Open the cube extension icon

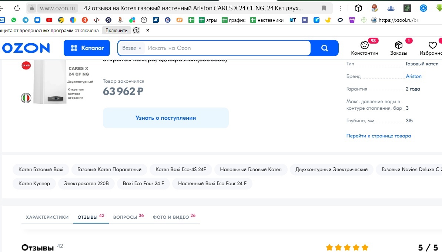point(358,8)
